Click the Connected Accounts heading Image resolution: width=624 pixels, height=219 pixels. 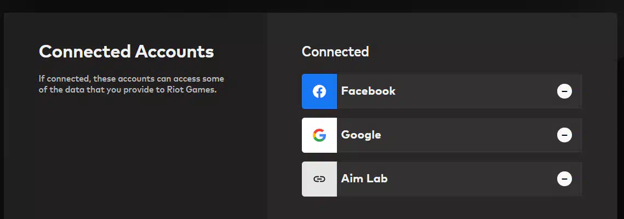click(x=126, y=52)
